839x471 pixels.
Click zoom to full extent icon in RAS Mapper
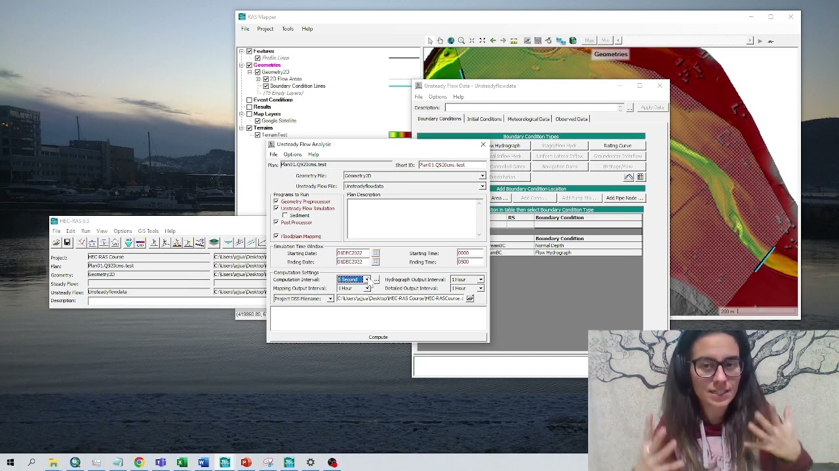(482, 41)
